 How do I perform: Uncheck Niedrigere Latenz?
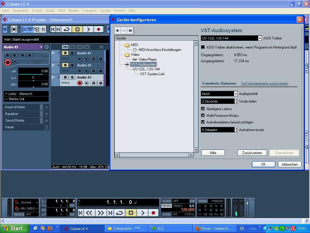coord(203,109)
